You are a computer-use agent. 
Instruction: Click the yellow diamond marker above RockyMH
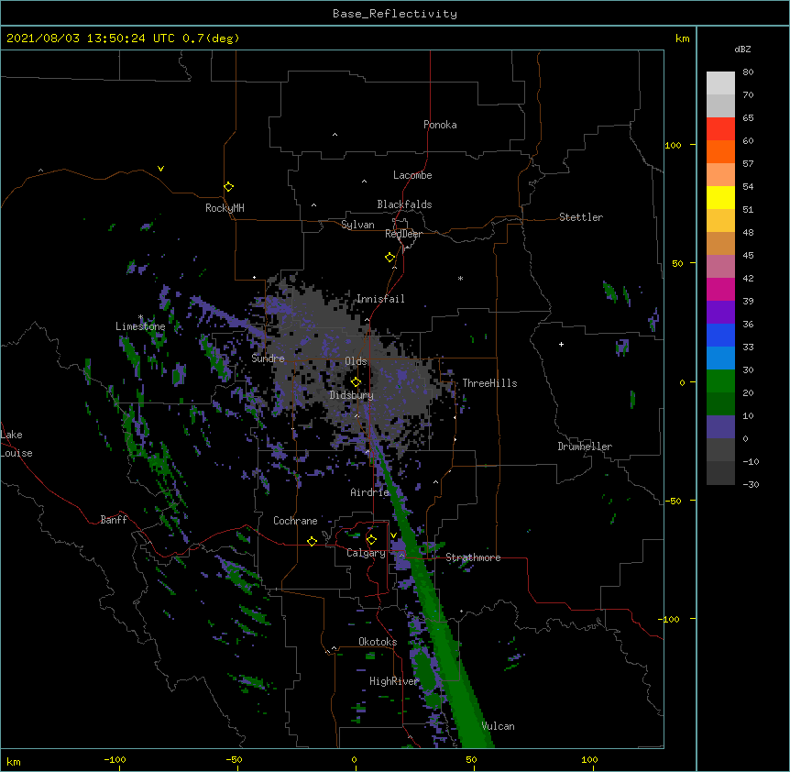click(228, 187)
